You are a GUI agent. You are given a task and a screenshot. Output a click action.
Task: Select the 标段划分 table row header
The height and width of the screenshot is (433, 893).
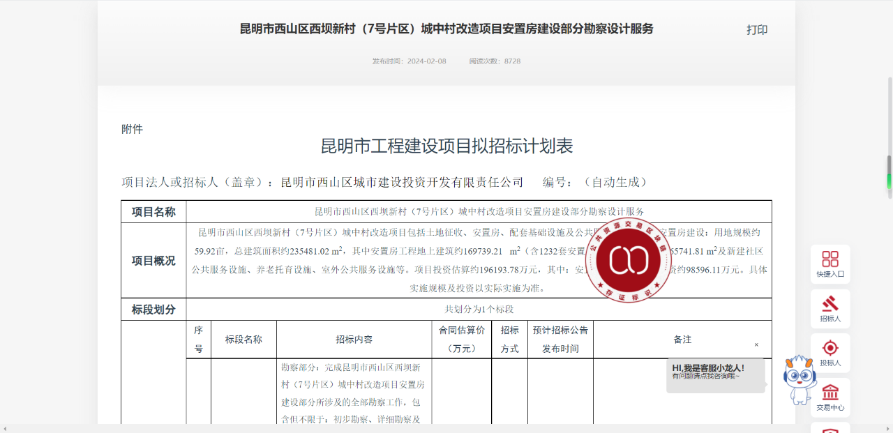[153, 309]
